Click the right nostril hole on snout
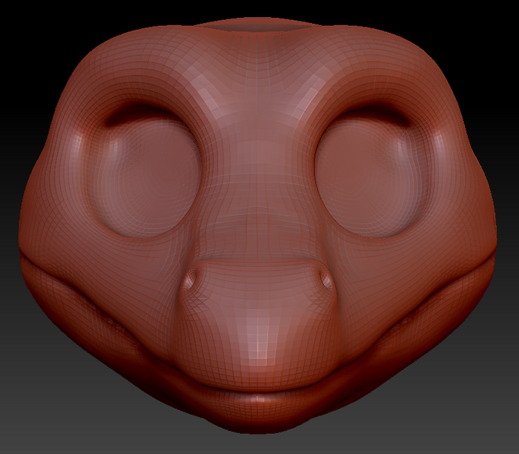The width and height of the screenshot is (519, 454). pos(325,277)
